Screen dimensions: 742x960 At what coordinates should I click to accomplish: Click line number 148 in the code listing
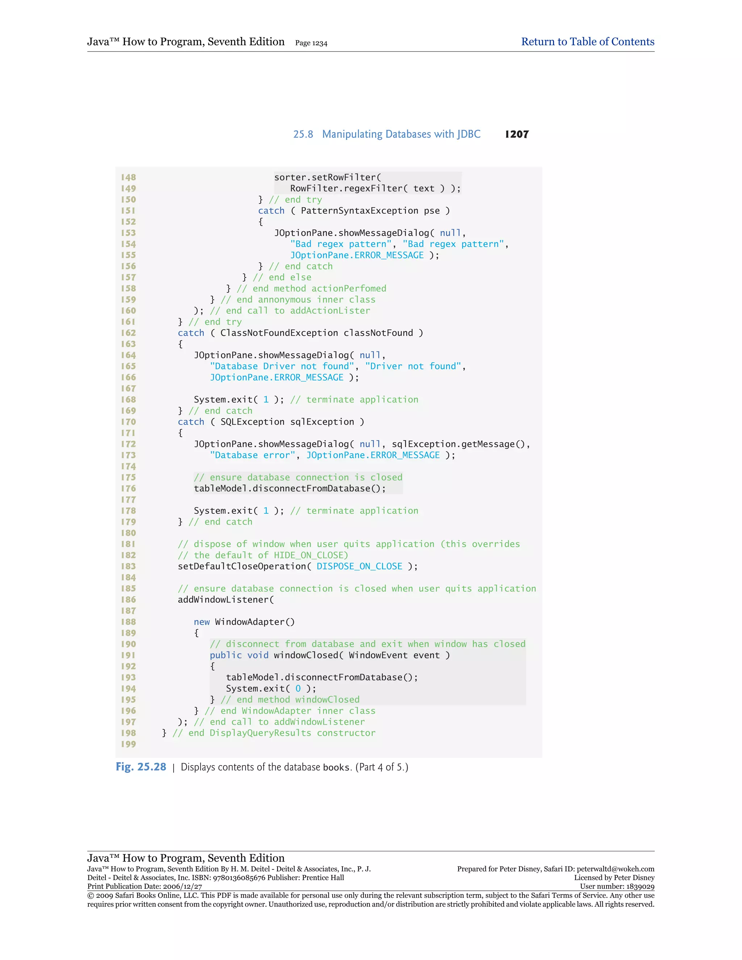(x=128, y=178)
